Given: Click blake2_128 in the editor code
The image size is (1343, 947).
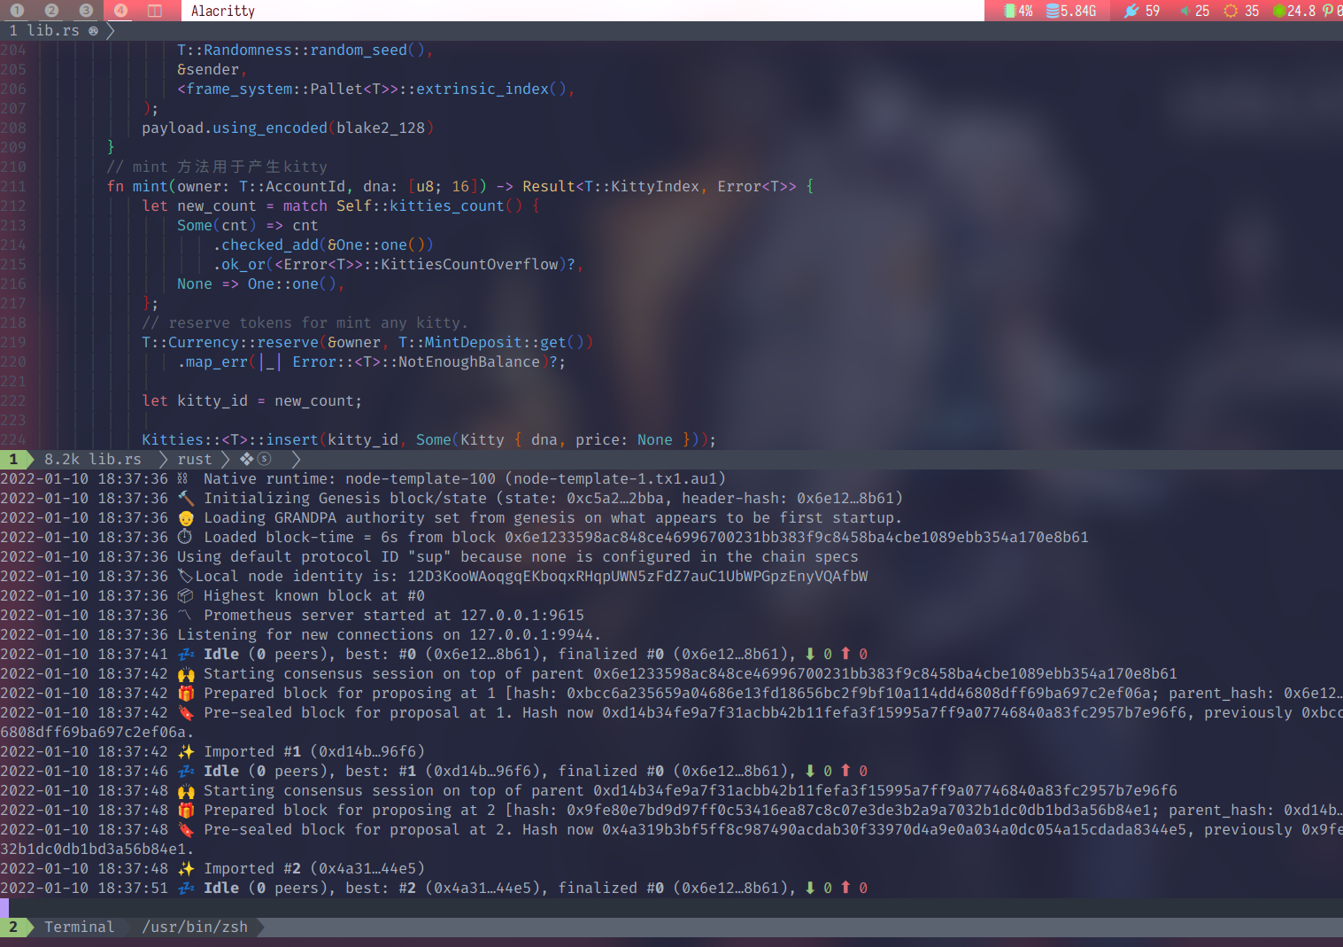Looking at the screenshot, I should point(381,128).
